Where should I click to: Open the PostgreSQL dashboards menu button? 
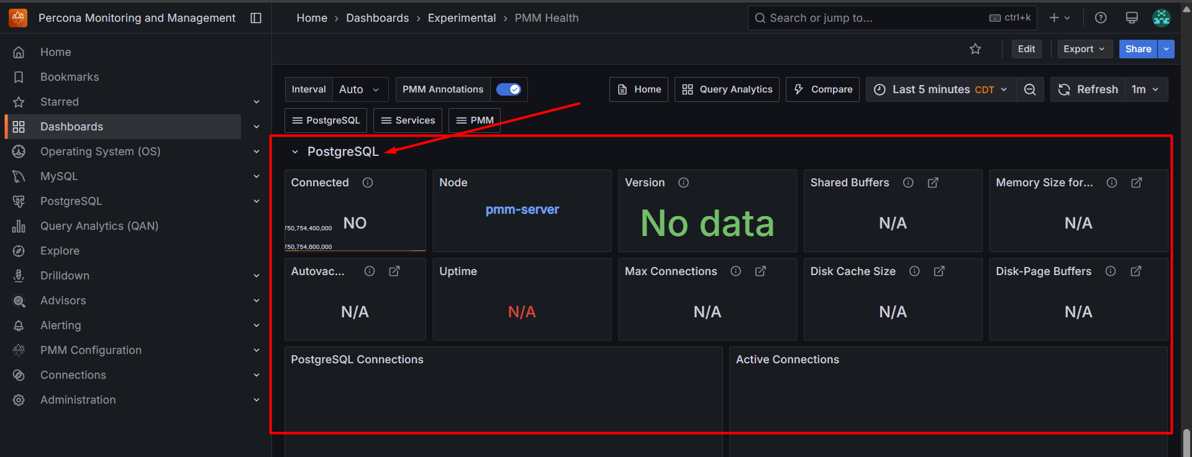[326, 120]
